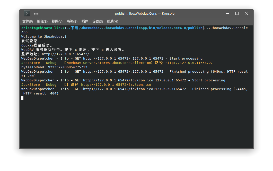Open the 书签(B) menu
The width and height of the screenshot is (273, 171).
(x=72, y=22)
